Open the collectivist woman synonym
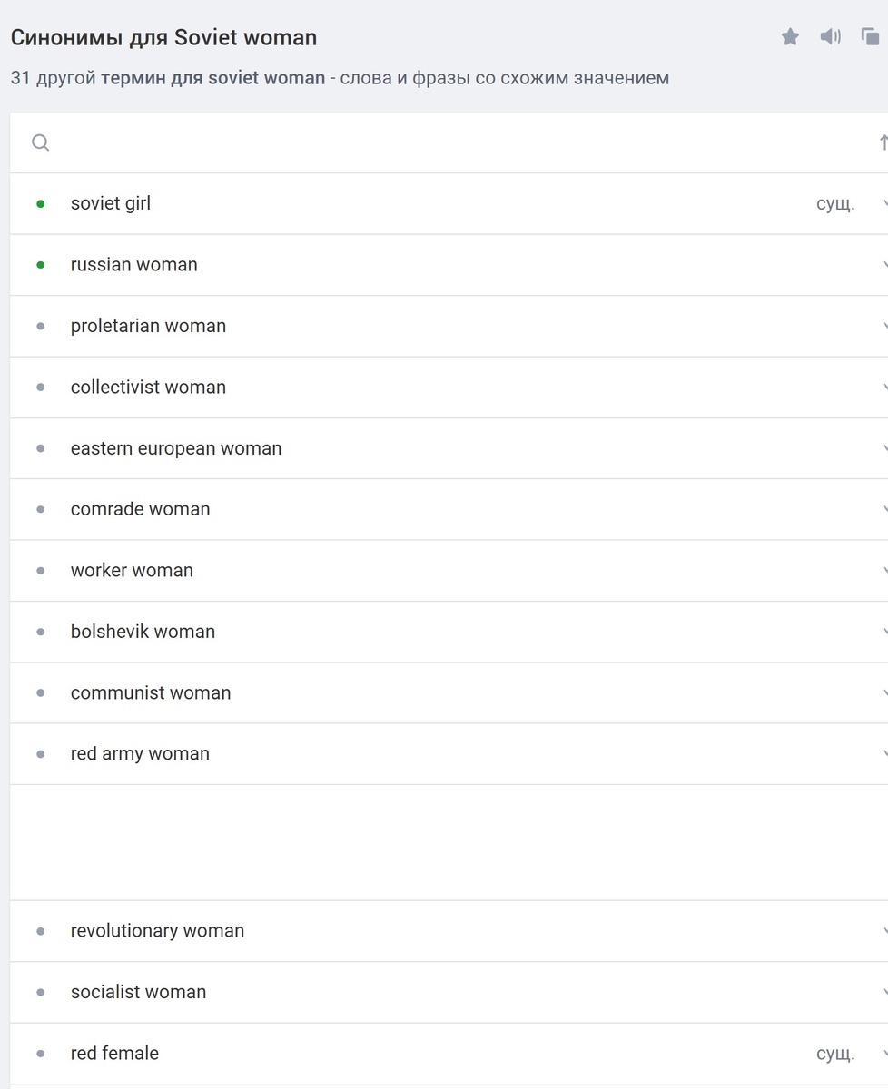888x1089 pixels. 148,388
